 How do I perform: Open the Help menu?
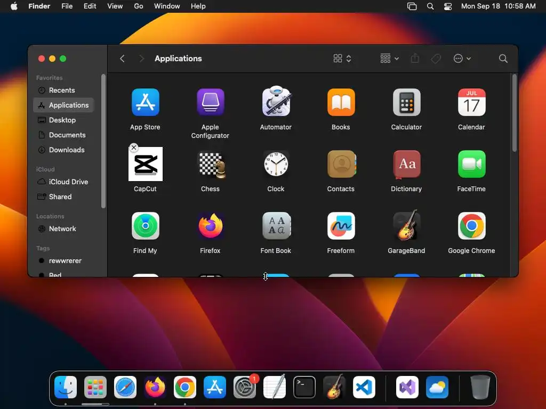pyautogui.click(x=198, y=6)
